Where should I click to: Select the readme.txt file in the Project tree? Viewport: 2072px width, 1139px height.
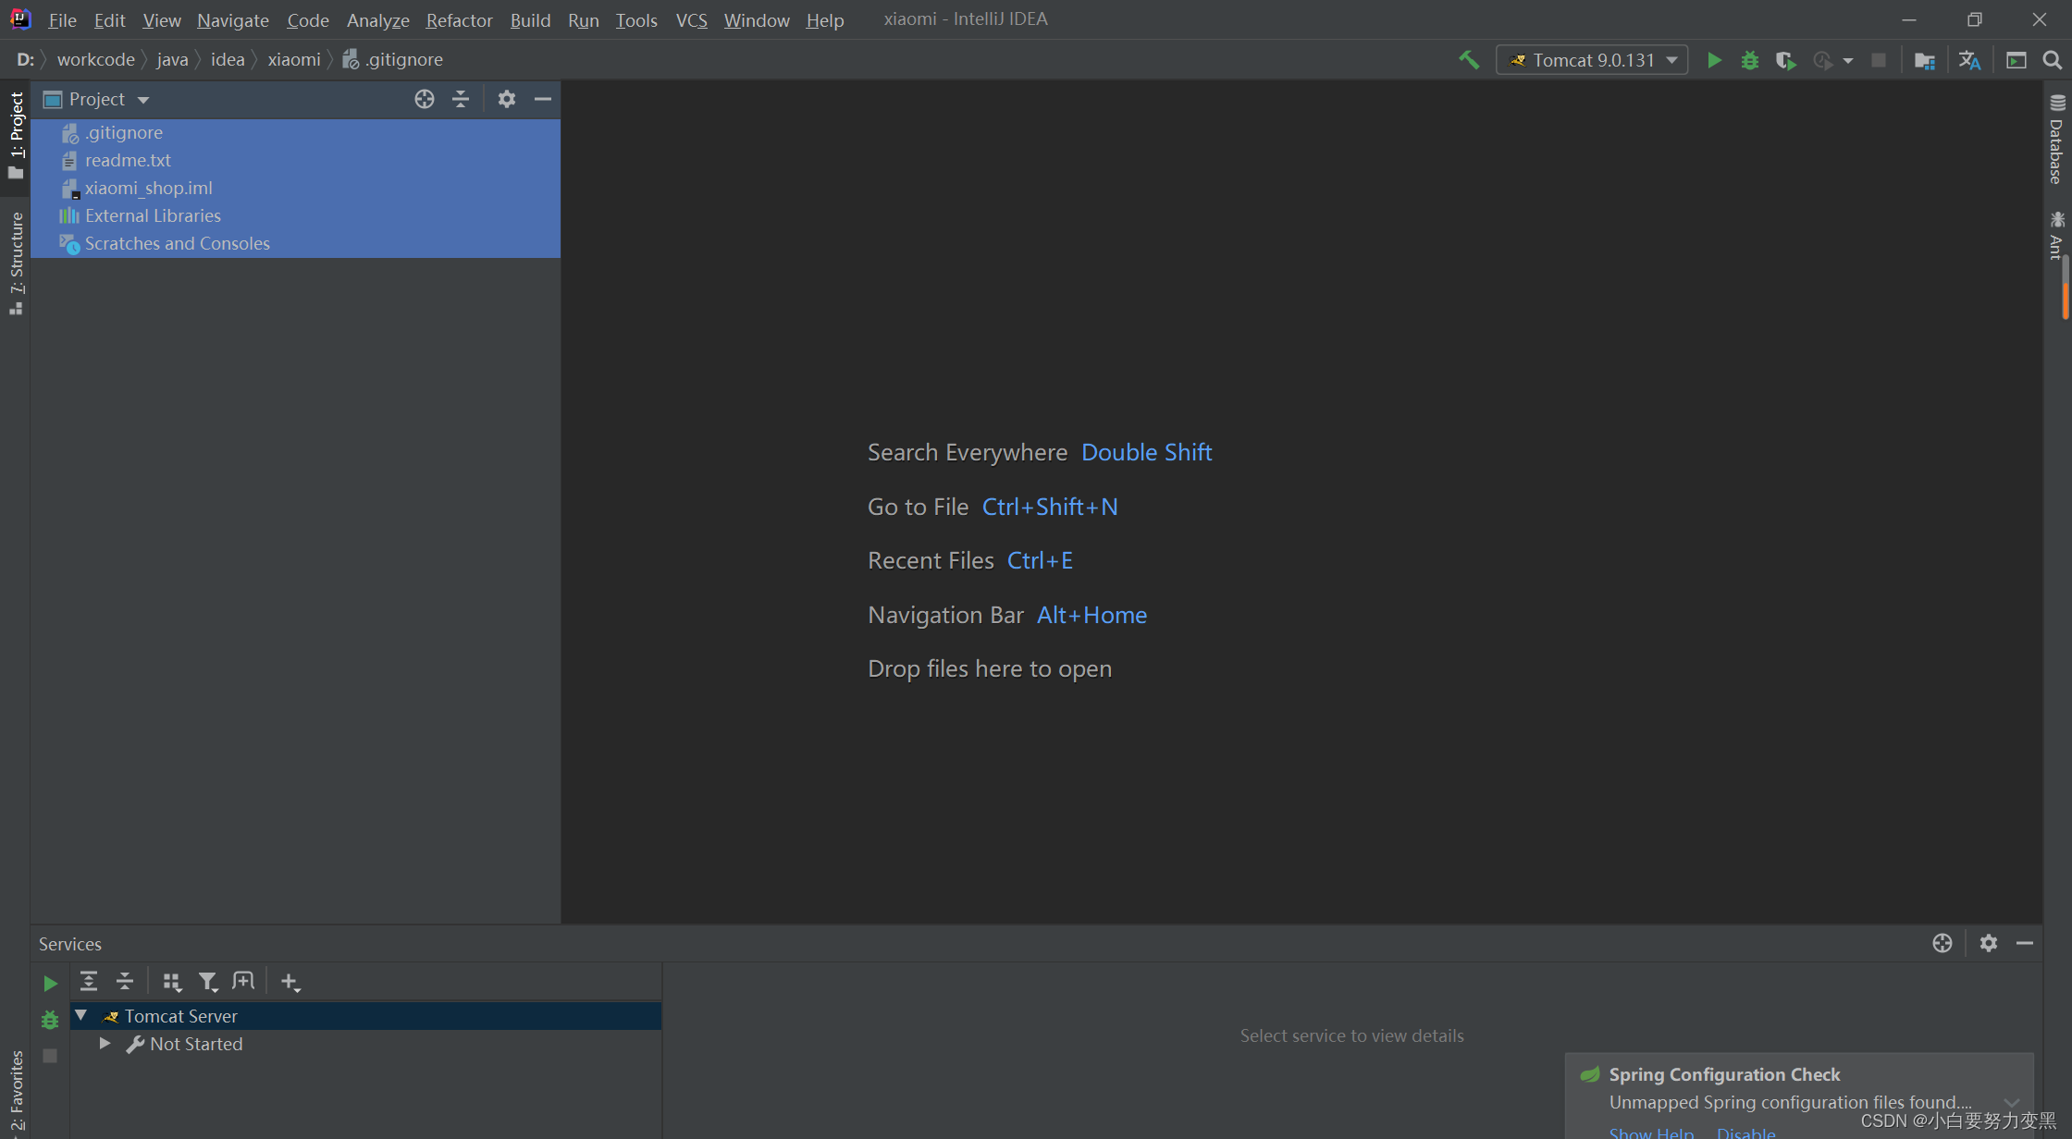(x=128, y=160)
